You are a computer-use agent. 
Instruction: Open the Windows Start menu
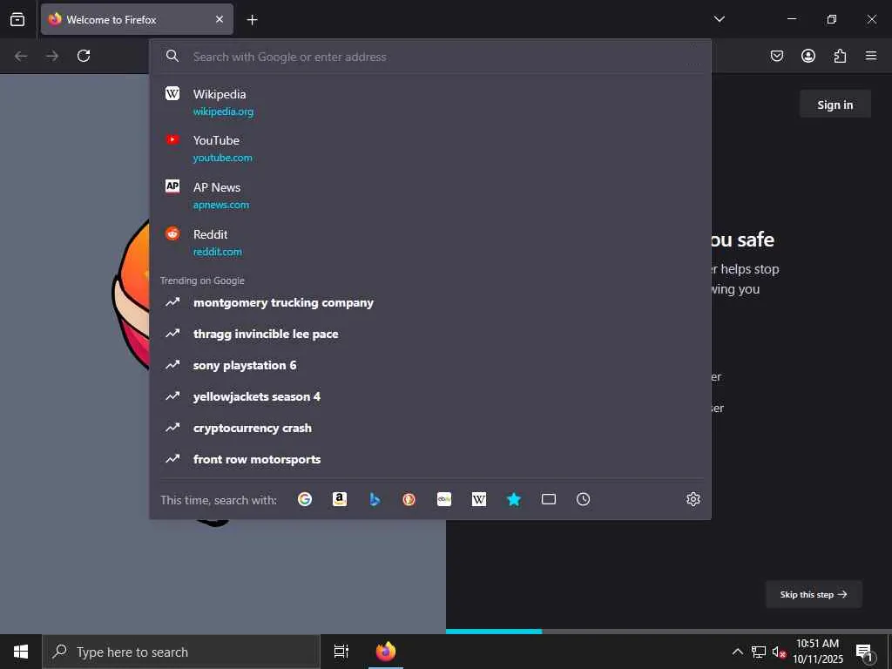pos(21,652)
